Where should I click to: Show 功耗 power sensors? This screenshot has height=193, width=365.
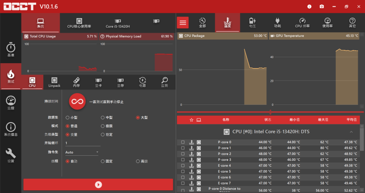pyautogui.click(x=277, y=23)
